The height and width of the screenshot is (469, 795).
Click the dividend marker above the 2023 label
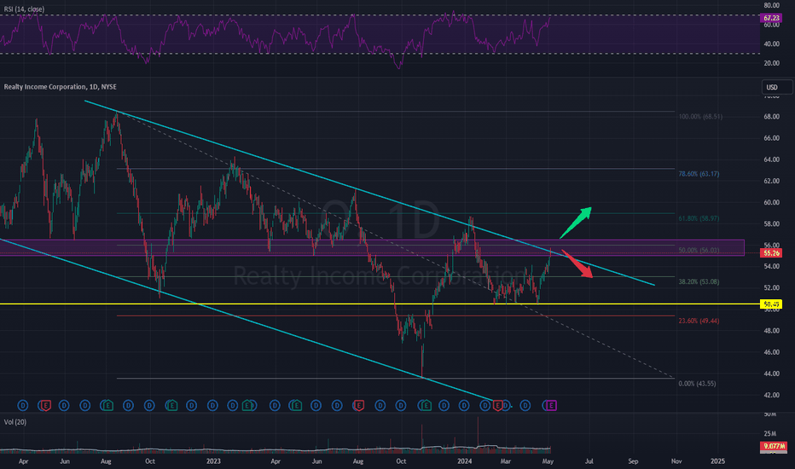(212, 405)
